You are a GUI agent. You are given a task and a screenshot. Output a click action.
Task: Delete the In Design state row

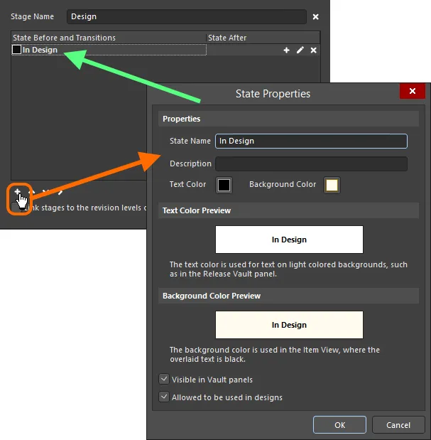click(x=313, y=50)
